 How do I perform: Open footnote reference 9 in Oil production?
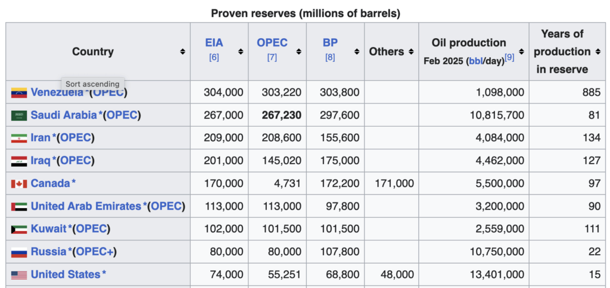509,58
